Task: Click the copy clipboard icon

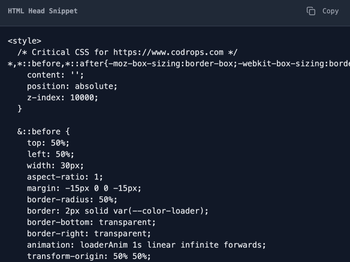Action: (x=311, y=11)
